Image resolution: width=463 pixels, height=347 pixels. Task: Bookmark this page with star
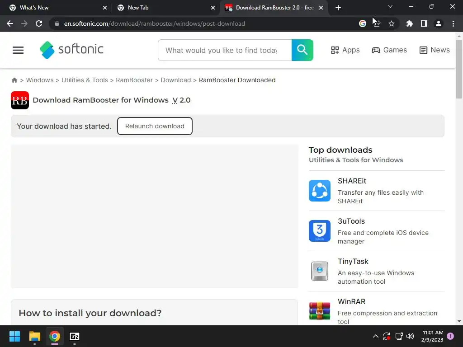tap(392, 23)
